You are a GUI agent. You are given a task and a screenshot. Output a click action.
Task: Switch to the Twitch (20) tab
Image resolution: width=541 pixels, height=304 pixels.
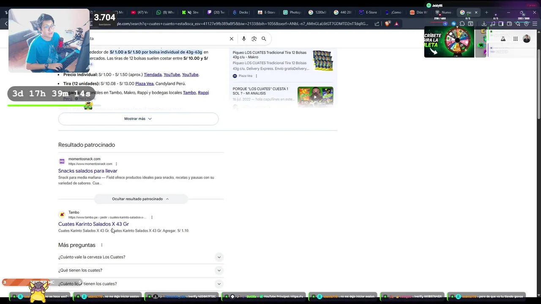(216, 12)
